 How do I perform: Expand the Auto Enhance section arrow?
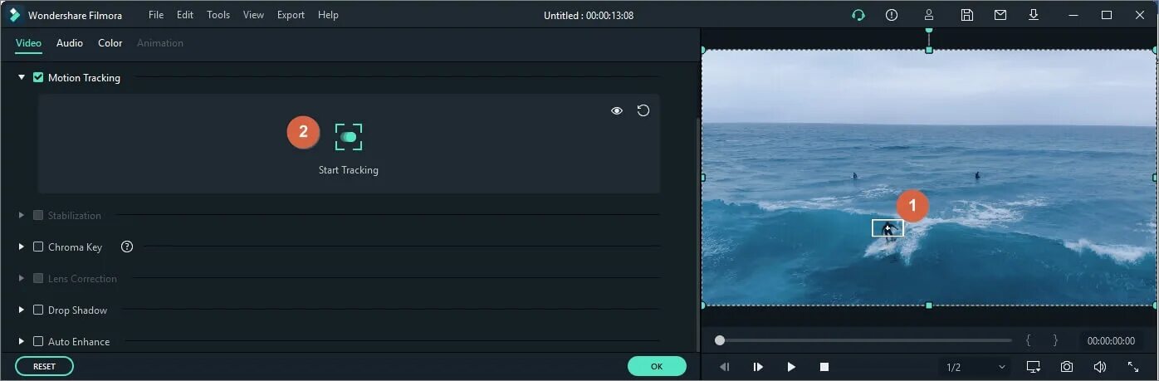22,341
